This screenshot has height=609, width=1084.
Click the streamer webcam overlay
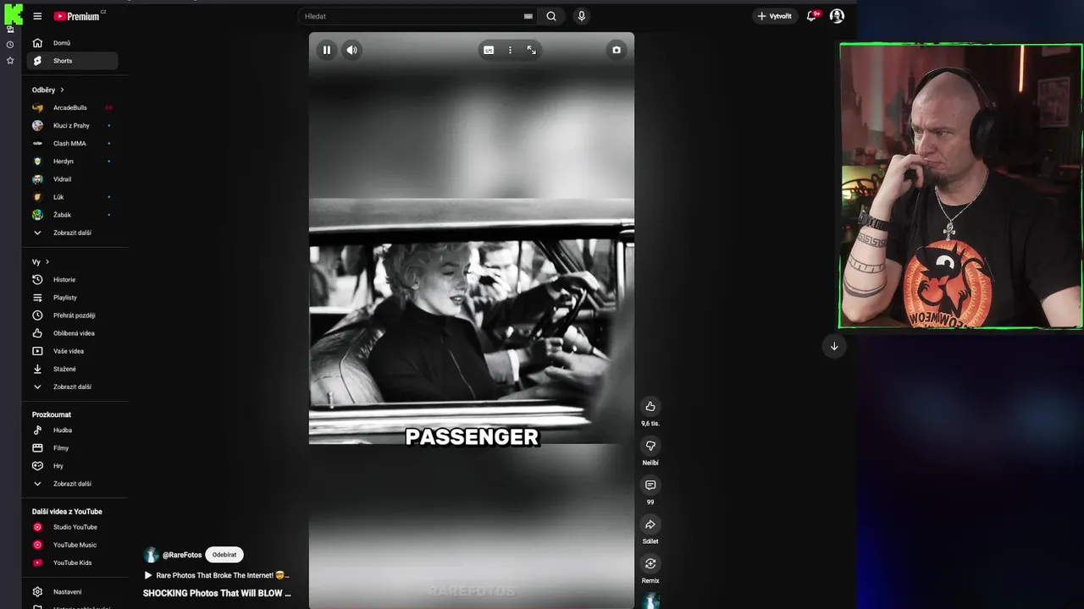pos(960,186)
